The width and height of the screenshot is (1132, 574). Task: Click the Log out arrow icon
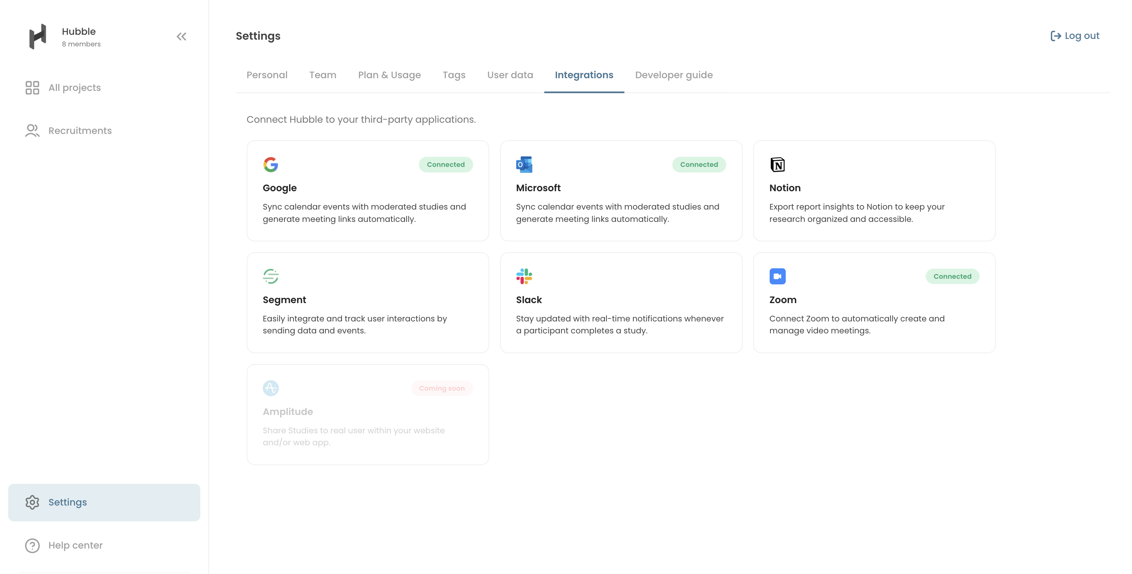coord(1056,36)
